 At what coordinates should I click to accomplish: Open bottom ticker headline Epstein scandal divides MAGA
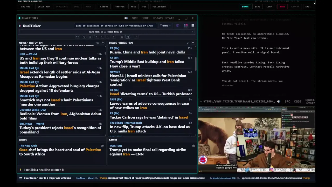click(x=276, y=178)
